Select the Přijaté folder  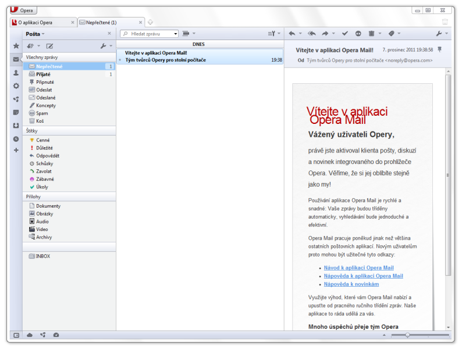[70, 74]
